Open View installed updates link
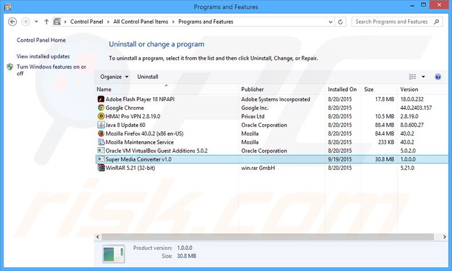The height and width of the screenshot is (271, 452). click(x=43, y=56)
